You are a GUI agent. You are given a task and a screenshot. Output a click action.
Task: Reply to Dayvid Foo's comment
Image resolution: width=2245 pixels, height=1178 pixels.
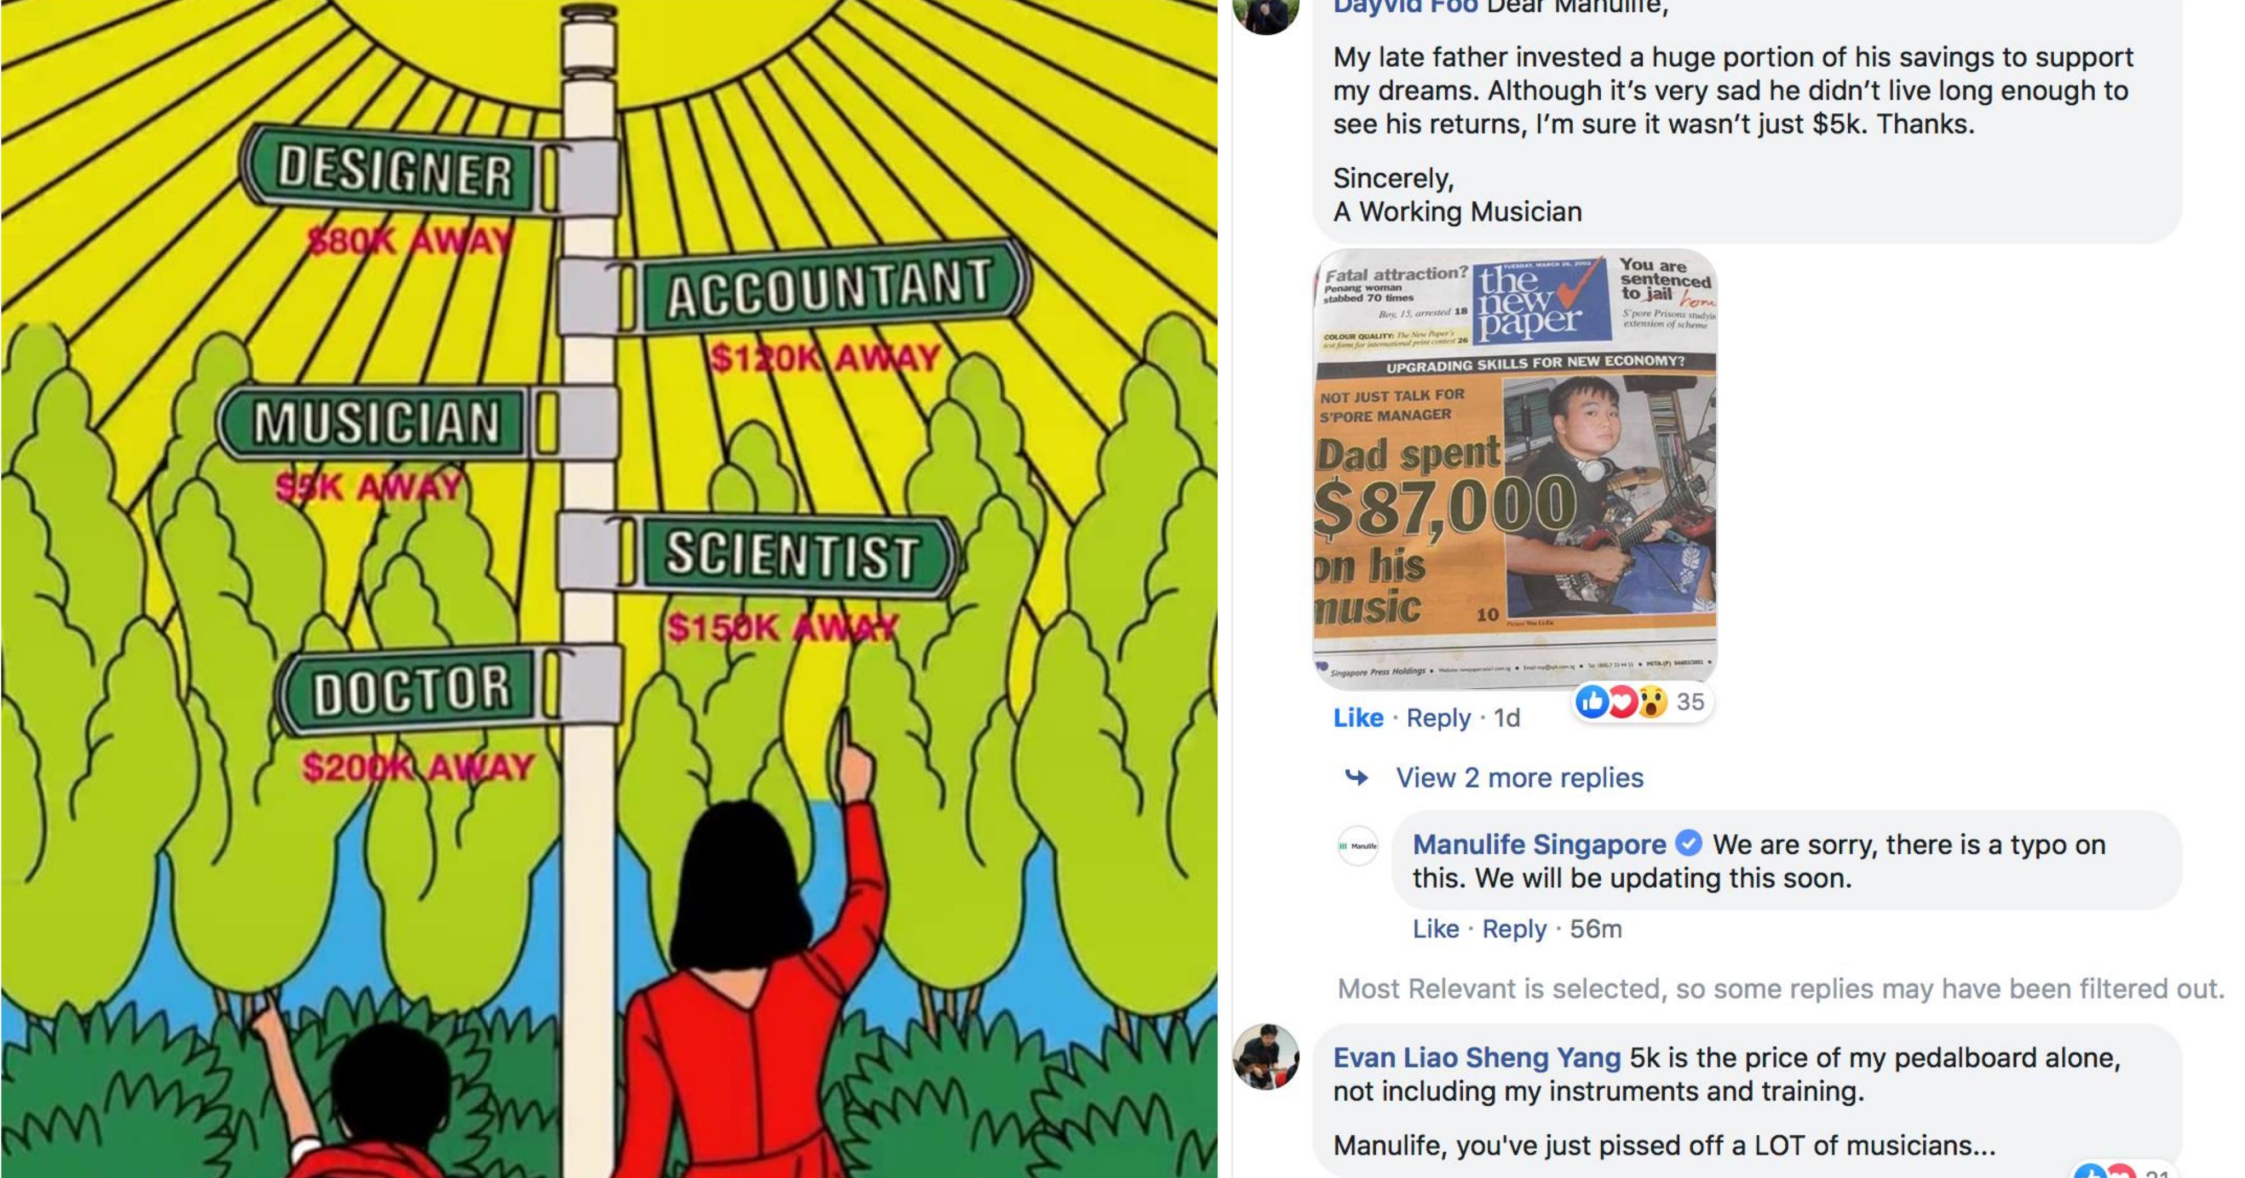coord(1438,718)
